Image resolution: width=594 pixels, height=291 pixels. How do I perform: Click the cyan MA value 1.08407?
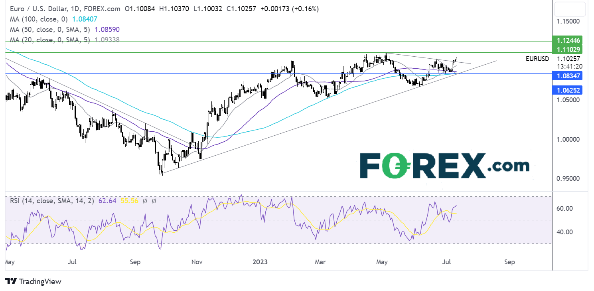(85, 19)
